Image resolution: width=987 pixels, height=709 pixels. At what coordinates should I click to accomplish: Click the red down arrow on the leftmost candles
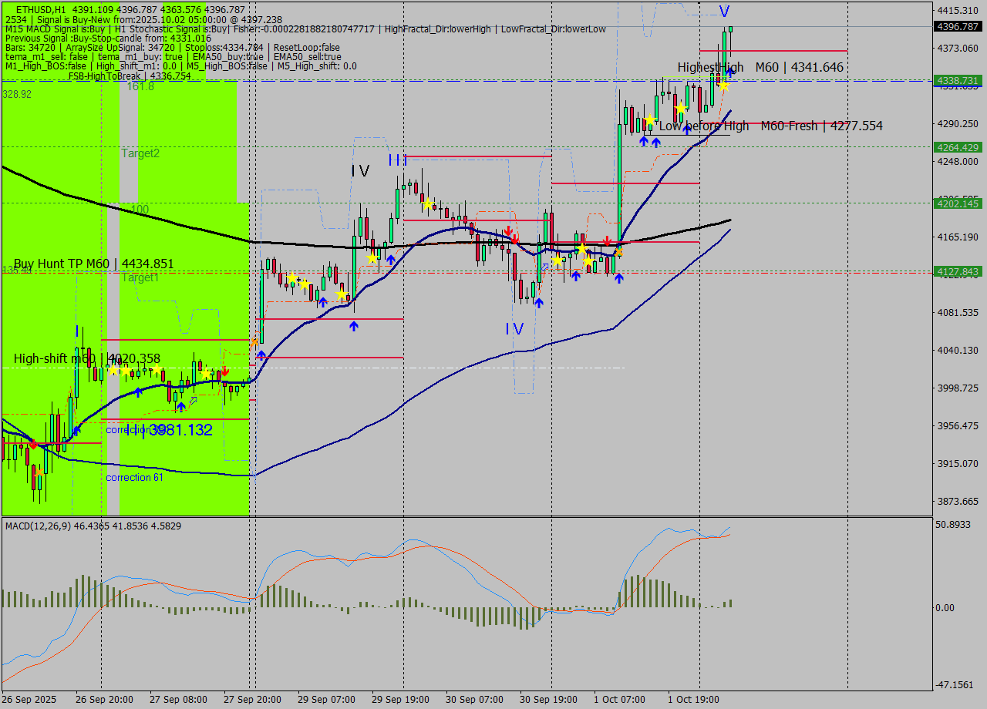click(33, 445)
